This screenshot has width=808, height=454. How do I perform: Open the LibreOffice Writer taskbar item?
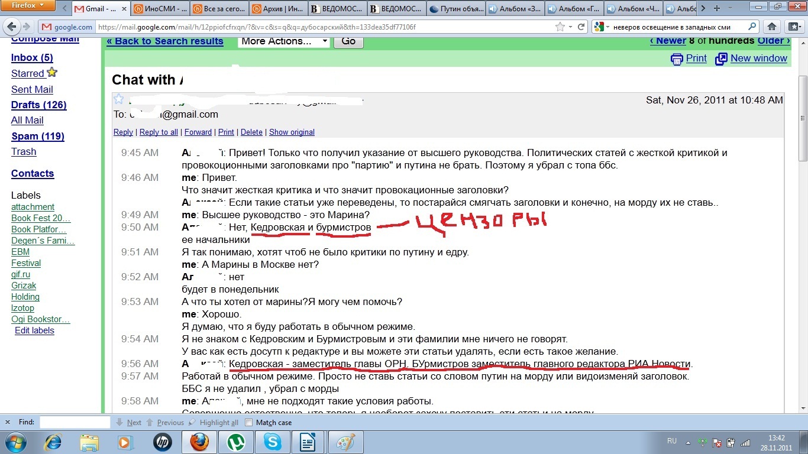pos(309,442)
